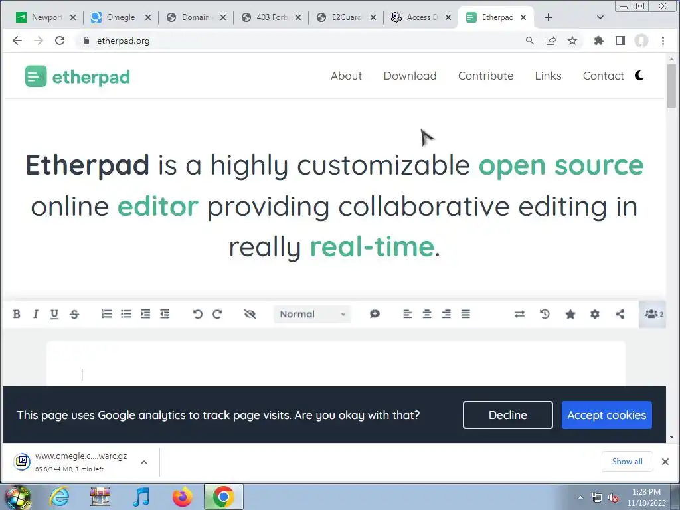Open the zoom magnifier in address bar
Screen dimensions: 680x510
coord(529,41)
